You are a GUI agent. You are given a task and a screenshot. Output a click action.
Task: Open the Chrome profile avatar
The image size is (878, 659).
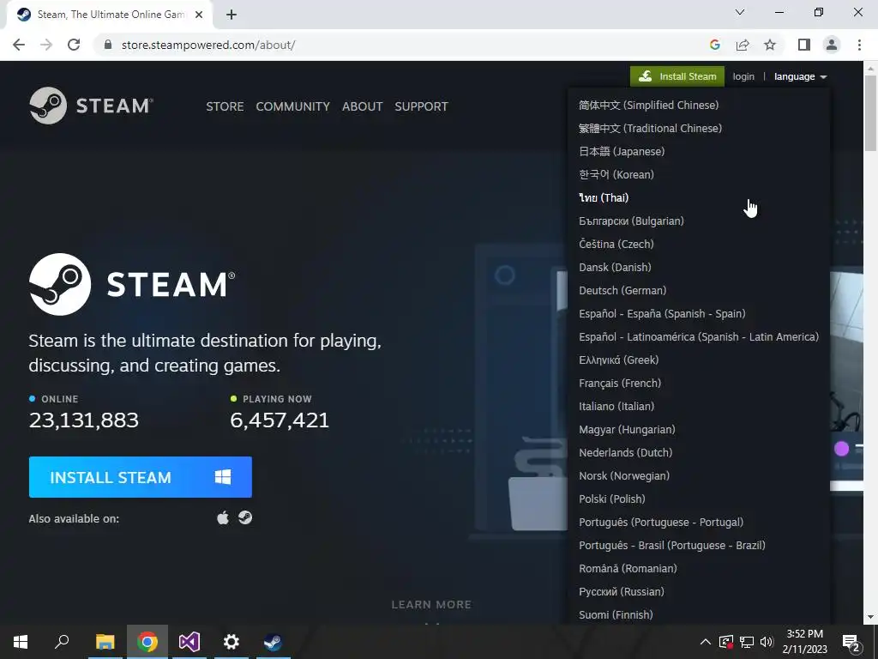(x=832, y=45)
